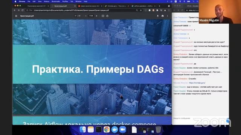The image size is (241, 135).
Task: Open the Window menu
Action: [x=78, y=1]
